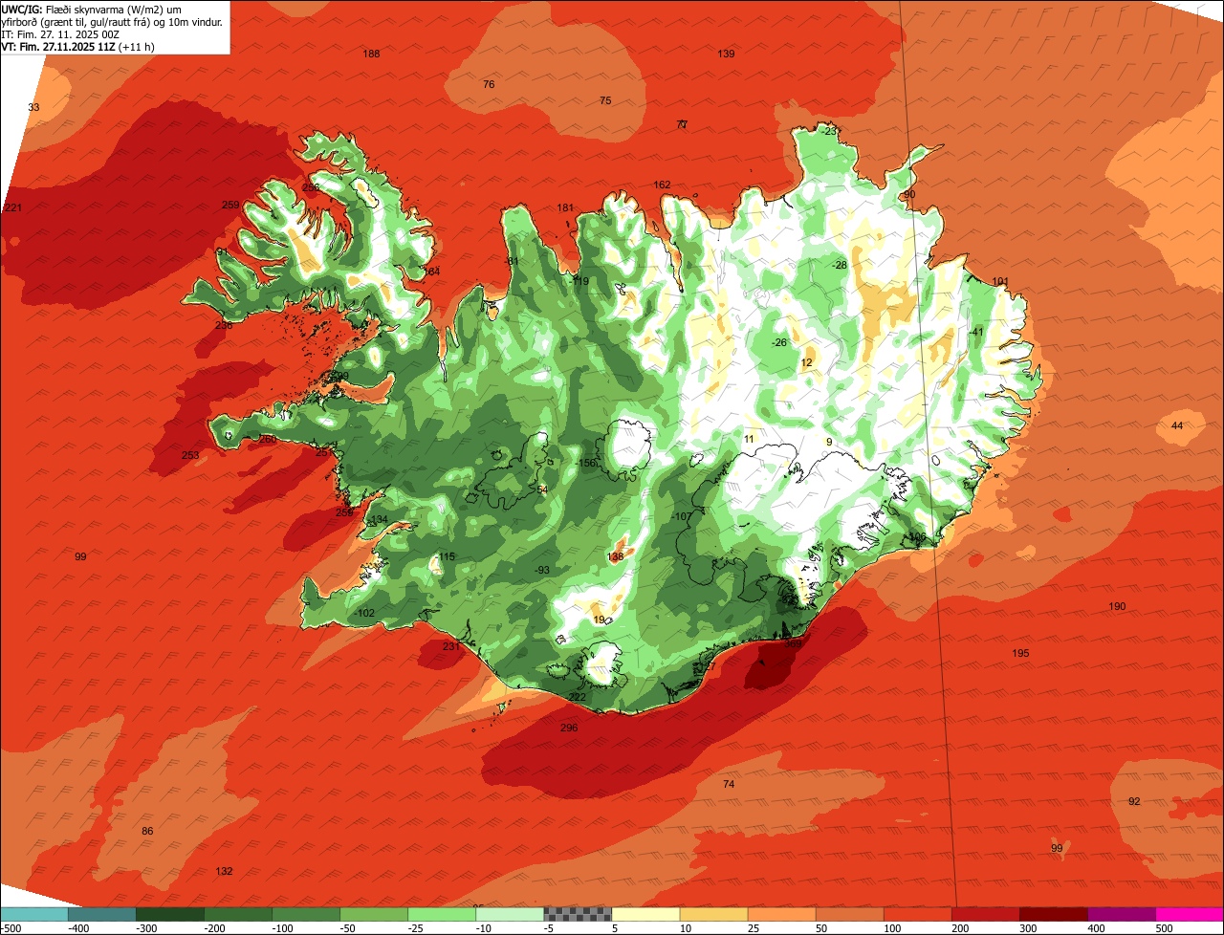Click the map value -156
Viewport: 1224px width, 935px height.
(586, 463)
